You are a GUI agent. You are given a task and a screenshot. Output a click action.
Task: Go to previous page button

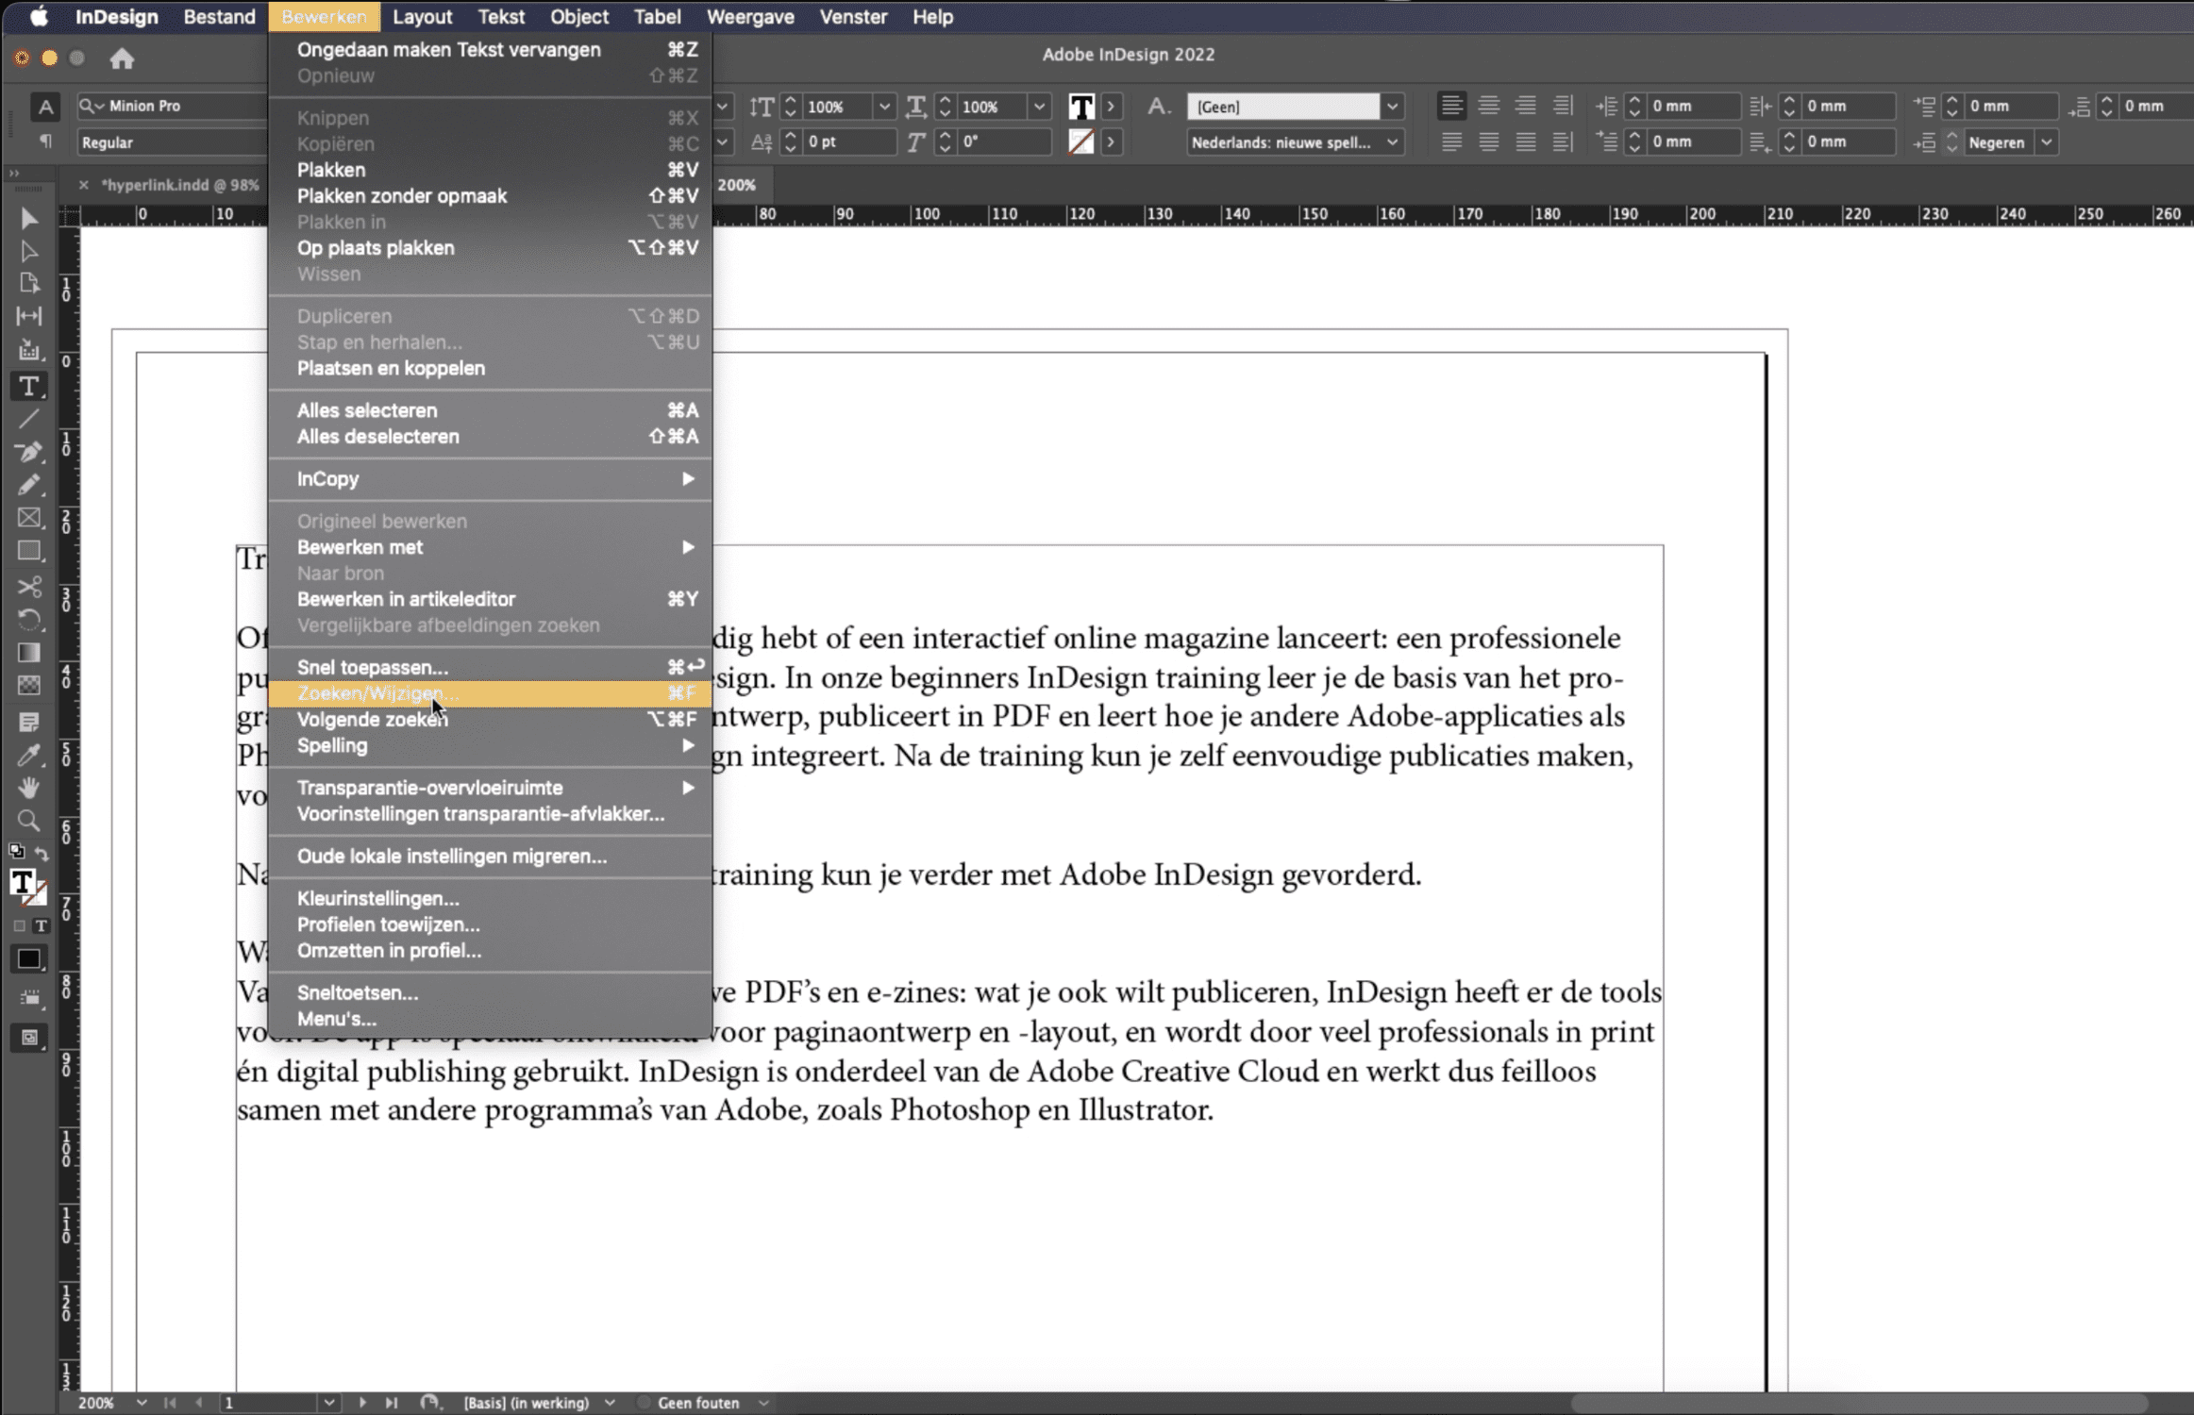tap(199, 1403)
